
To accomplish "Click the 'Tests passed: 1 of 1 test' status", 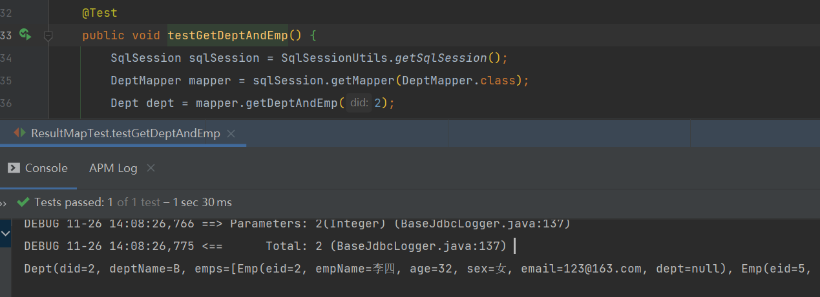I will (97, 202).
